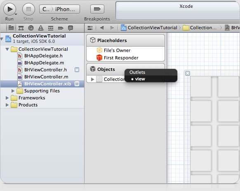
Task: Click the BHV xib item in jump bar
Action: click(x=232, y=28)
